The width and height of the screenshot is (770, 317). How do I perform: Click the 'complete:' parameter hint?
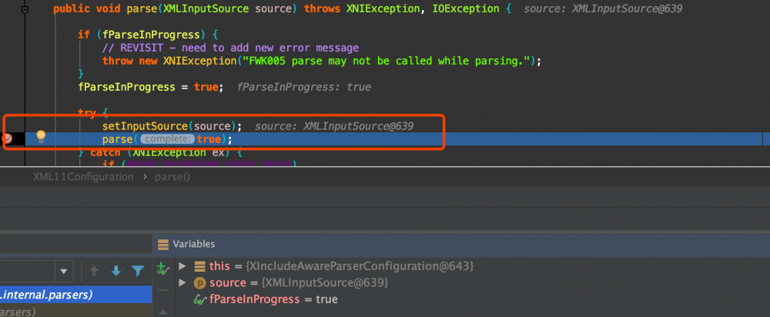(x=168, y=139)
